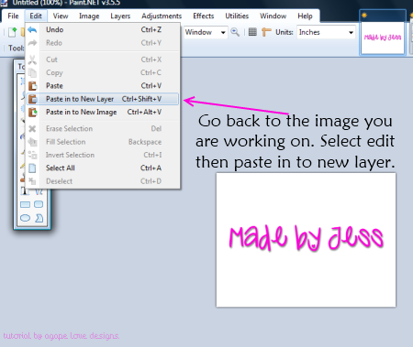
Task: Click Paste entry with Ctrl+V
Action: tap(103, 86)
